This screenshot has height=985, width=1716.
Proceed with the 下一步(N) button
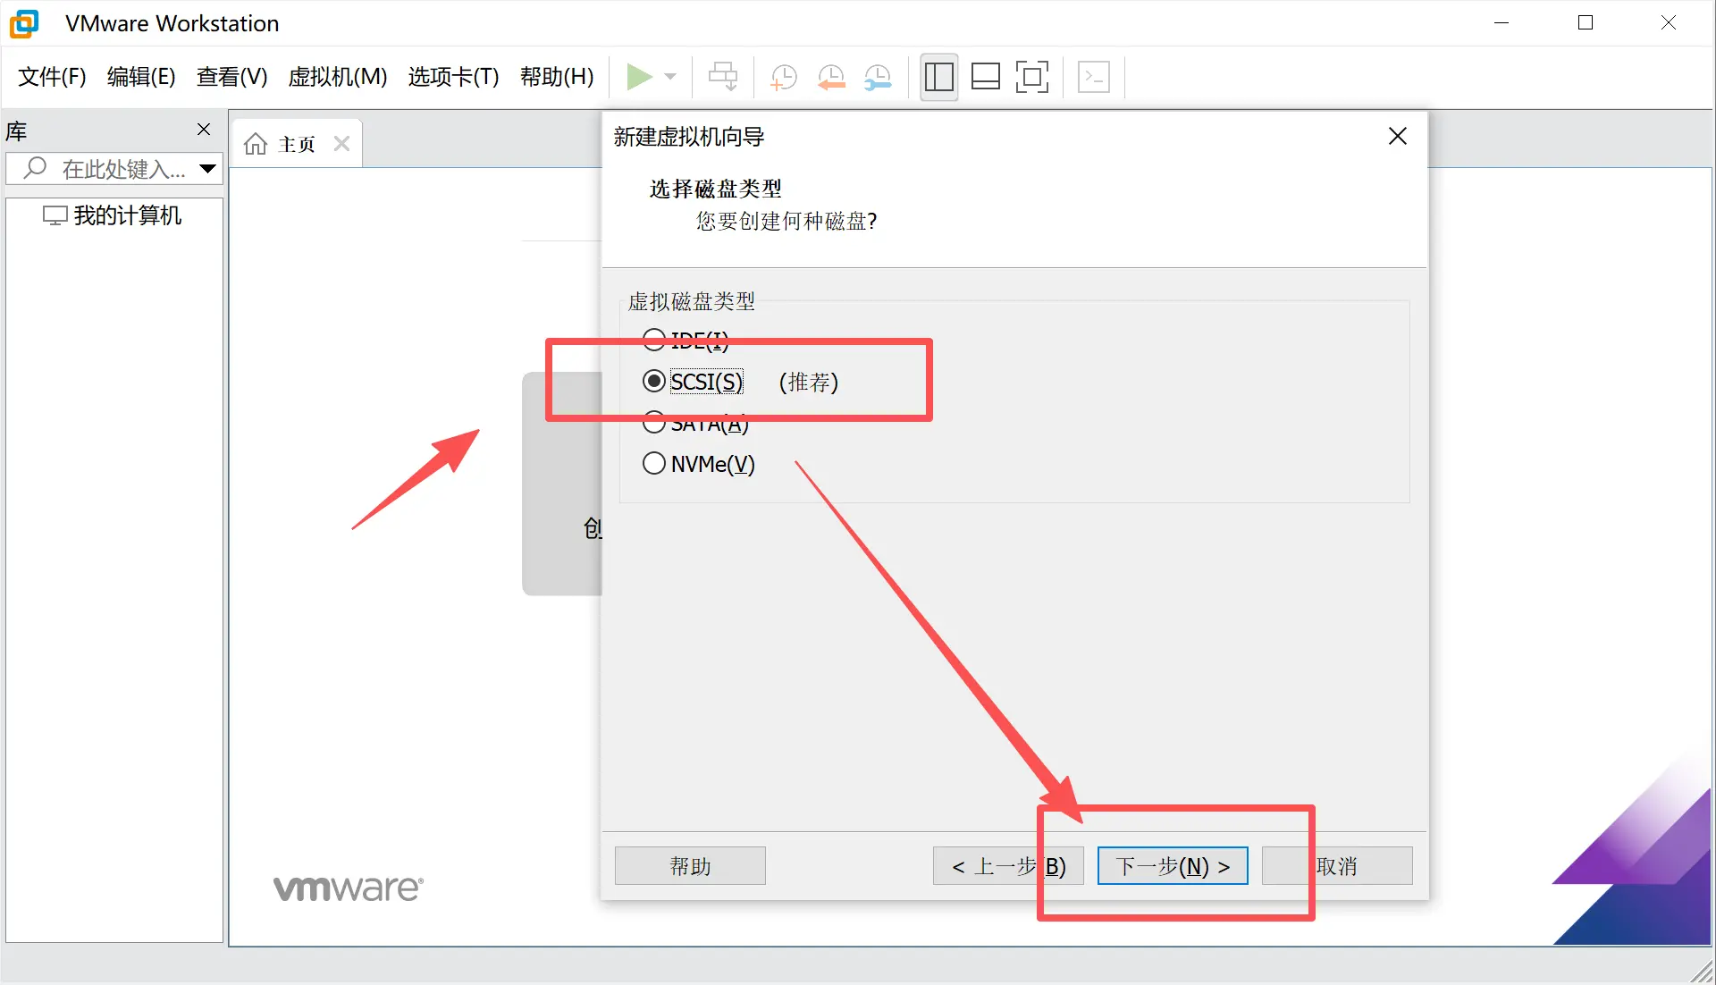point(1173,866)
